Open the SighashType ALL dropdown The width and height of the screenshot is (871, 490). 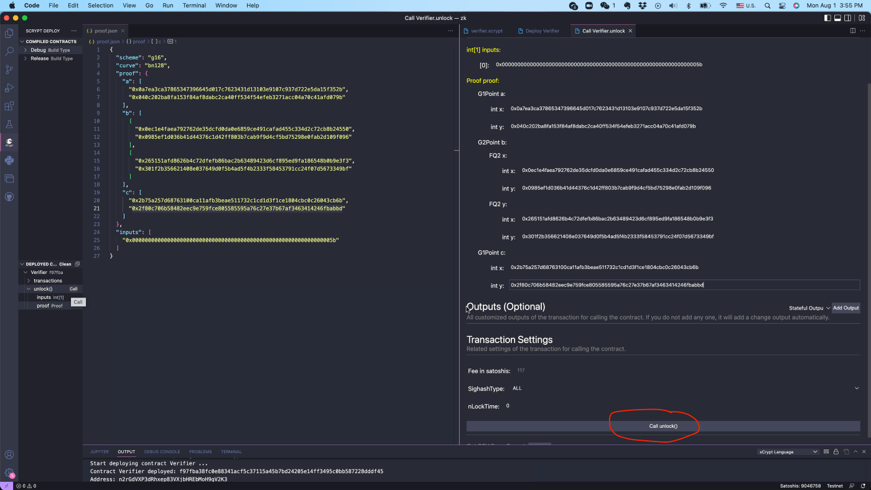pyautogui.click(x=685, y=389)
